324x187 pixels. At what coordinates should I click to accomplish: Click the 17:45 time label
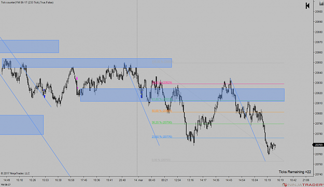pos(83,180)
